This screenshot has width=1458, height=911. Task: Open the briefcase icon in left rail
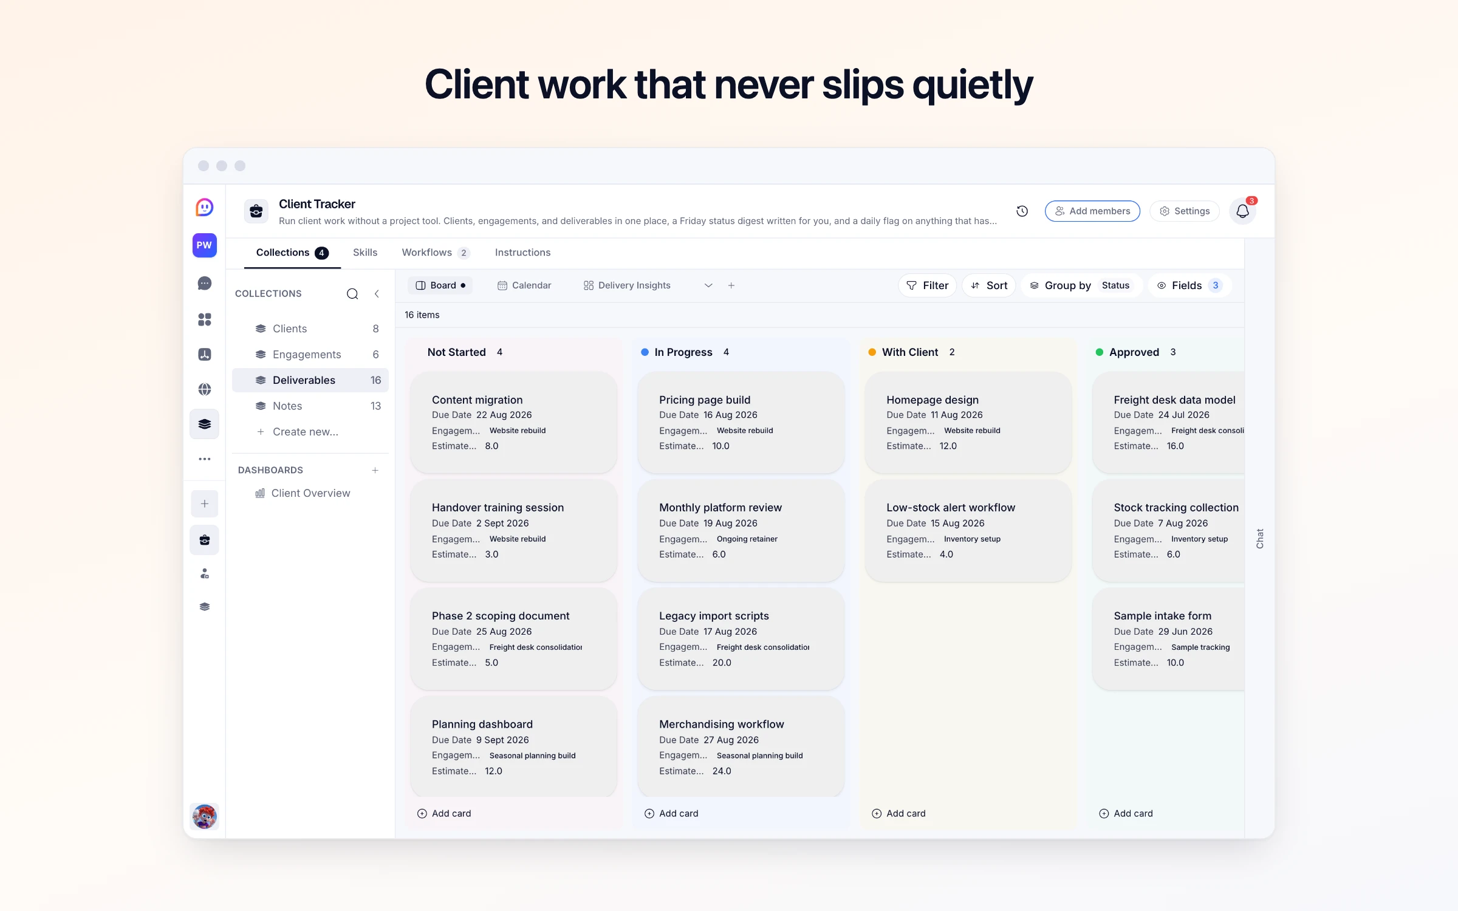coord(205,540)
